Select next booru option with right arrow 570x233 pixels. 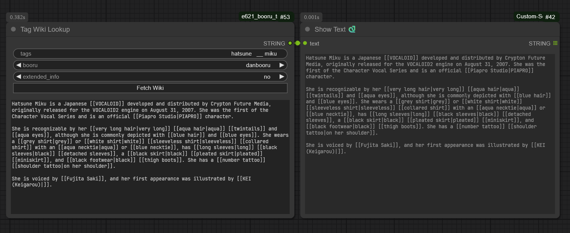[282, 65]
